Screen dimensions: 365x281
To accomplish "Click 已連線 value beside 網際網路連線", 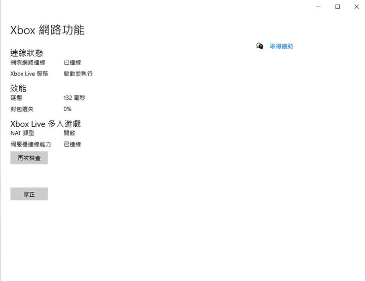I will coord(72,62).
